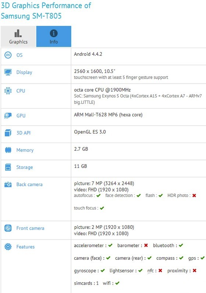Click the Memory label
Screen dimensions: 206x293
click(x=25, y=150)
